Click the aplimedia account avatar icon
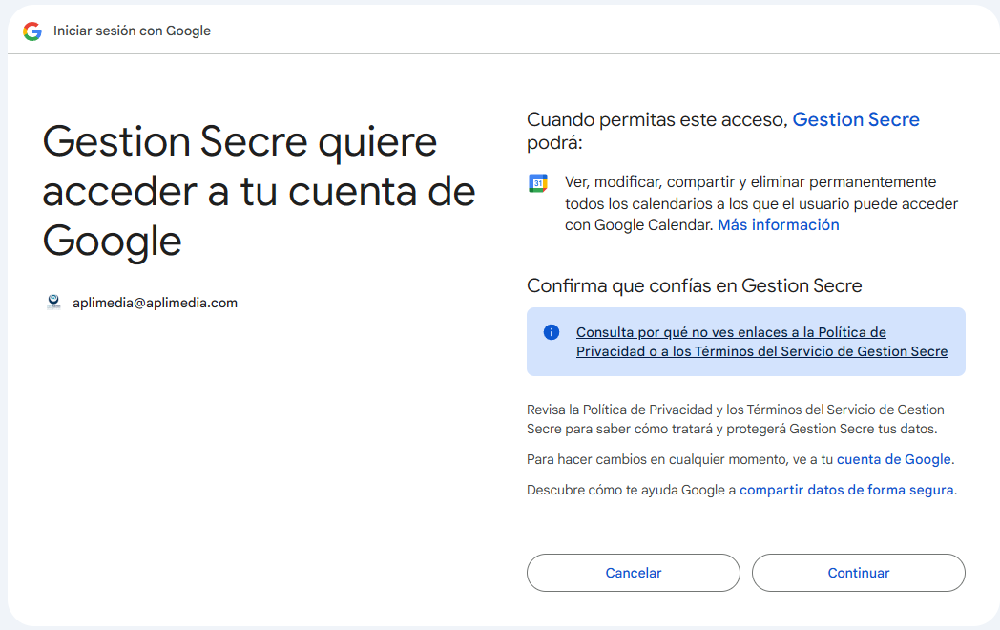 pos(53,303)
